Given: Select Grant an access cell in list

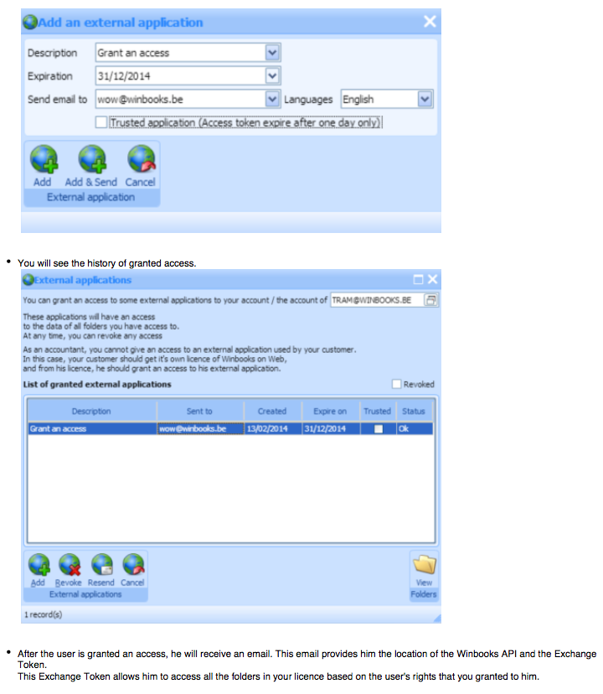Looking at the screenshot, I should [92, 429].
